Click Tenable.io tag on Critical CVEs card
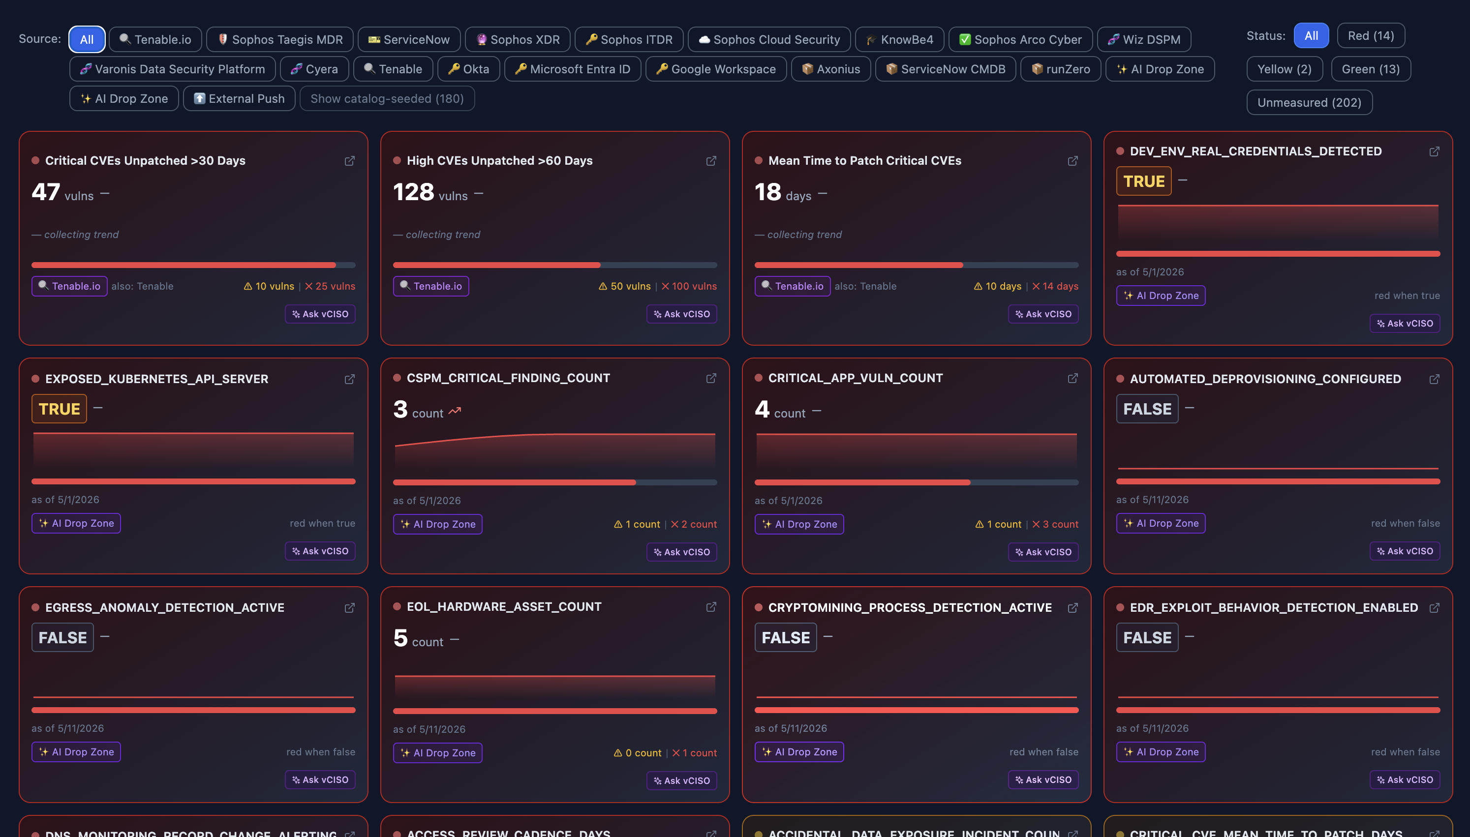Screen dimensions: 1470x837 point(69,286)
